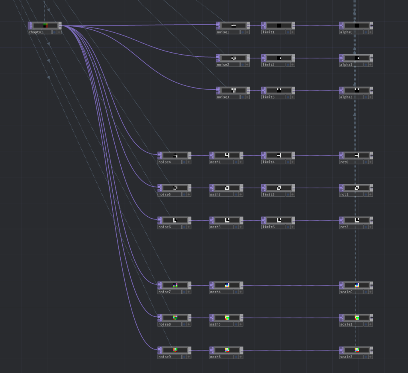Enable the plus viewer-active flag on limit4
Viewport: 408px width, 373px height.
(292, 162)
